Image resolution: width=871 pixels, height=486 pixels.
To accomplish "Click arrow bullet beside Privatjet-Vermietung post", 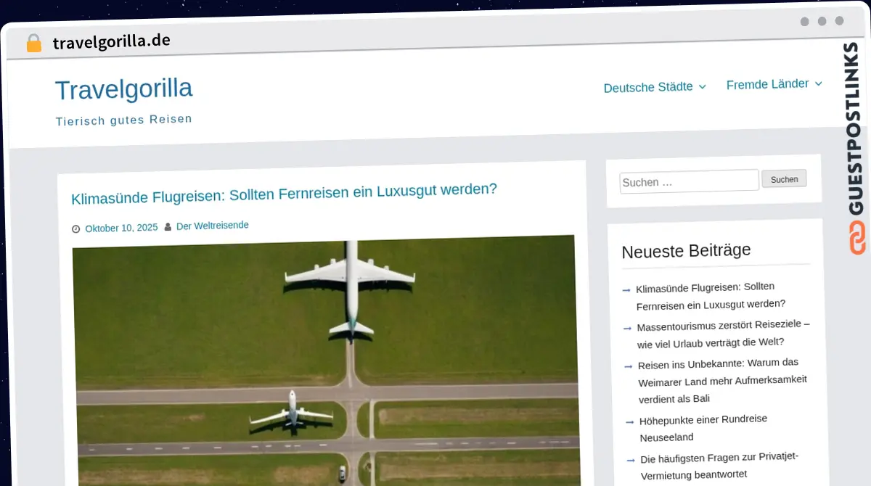I will tap(630, 460).
